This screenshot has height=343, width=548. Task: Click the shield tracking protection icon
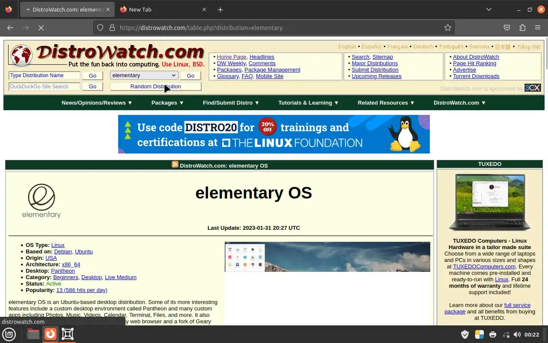(x=100, y=27)
